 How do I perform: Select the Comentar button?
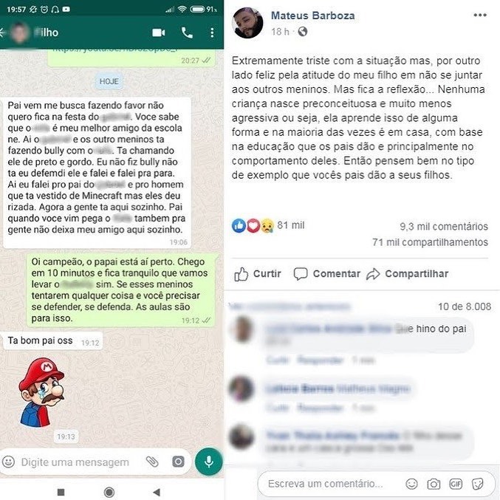click(x=327, y=273)
